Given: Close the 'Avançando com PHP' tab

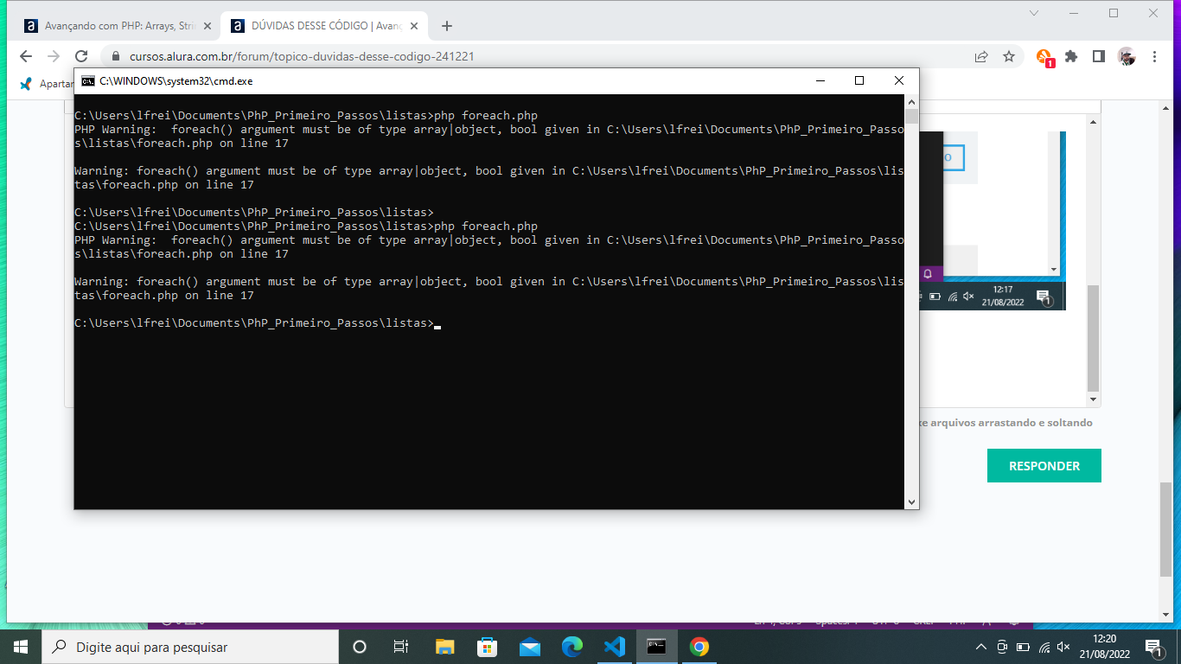Looking at the screenshot, I should click(x=207, y=26).
